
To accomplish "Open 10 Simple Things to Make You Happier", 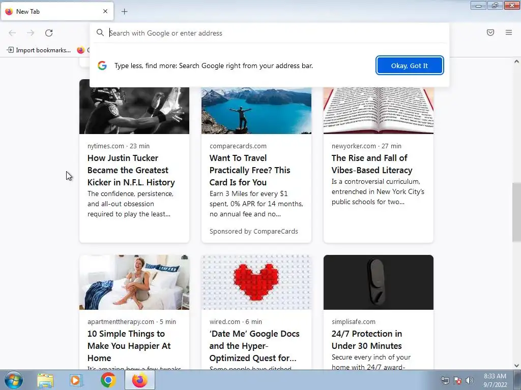I will tap(129, 346).
